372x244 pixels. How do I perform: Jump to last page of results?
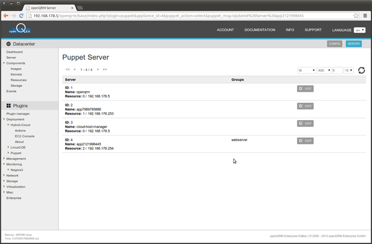coord(105,69)
